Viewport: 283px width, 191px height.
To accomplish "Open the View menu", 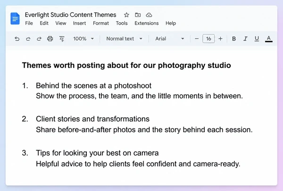I will pyautogui.click(x=61, y=23).
